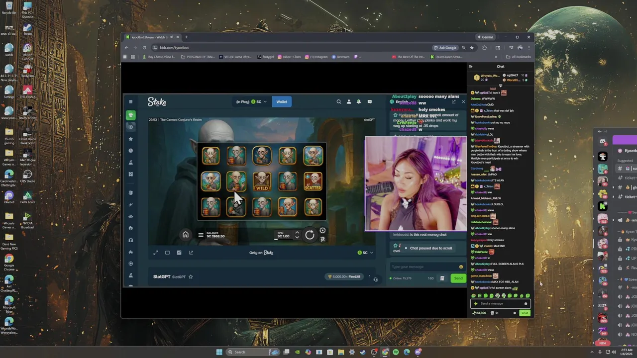
Task: Click the Stake logo
Action: 157,101
